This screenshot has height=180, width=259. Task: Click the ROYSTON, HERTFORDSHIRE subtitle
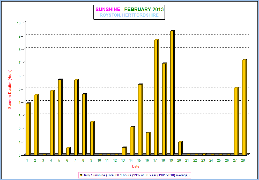pos(129,15)
